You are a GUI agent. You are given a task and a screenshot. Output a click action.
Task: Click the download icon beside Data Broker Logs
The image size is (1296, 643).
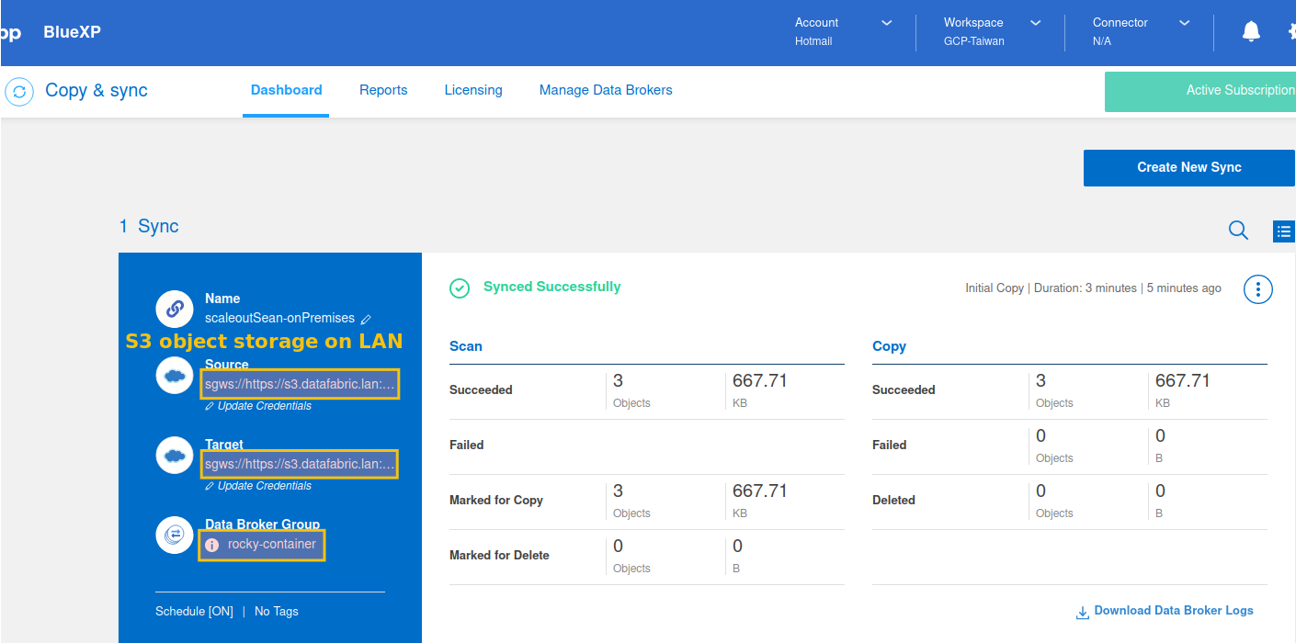pos(1083,612)
